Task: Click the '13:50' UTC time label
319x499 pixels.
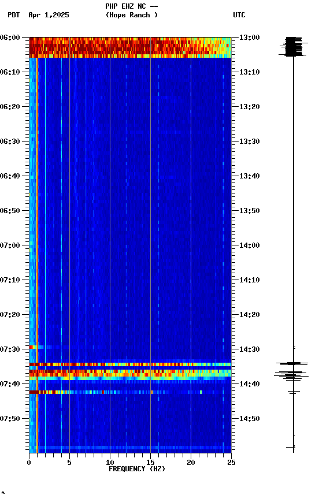Action: [250, 211]
